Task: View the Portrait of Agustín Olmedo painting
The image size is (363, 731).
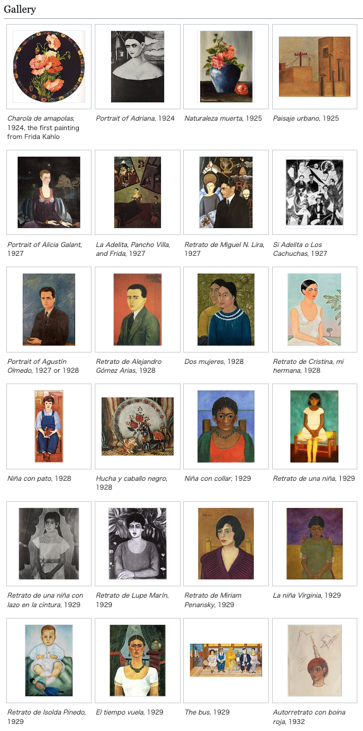Action: click(49, 310)
